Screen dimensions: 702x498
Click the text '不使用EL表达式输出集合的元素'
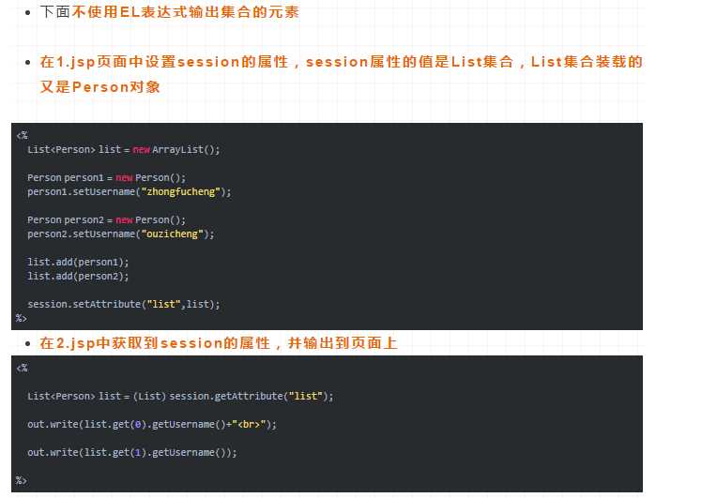tap(185, 11)
